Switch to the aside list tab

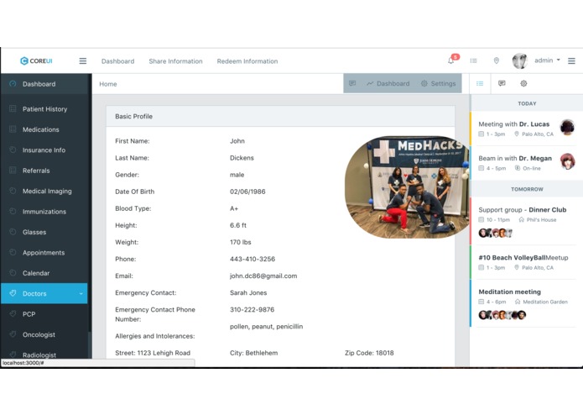pos(480,83)
